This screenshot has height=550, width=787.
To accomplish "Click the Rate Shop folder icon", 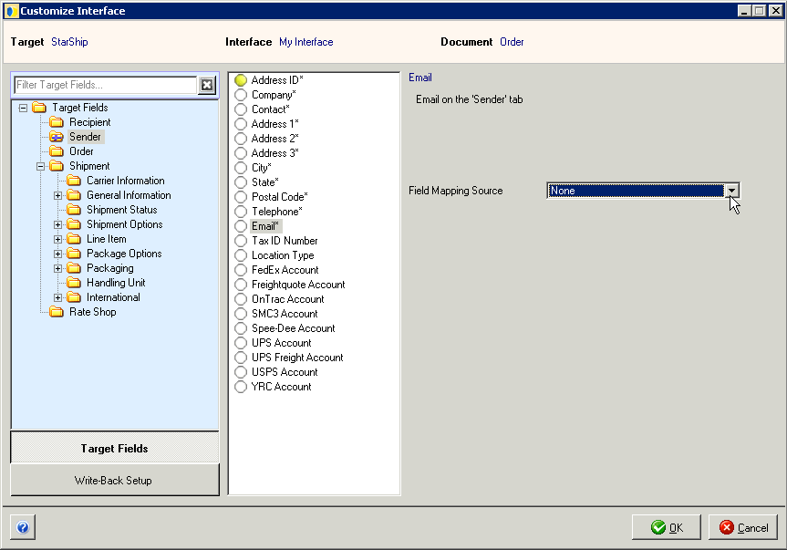I will pyautogui.click(x=55, y=311).
